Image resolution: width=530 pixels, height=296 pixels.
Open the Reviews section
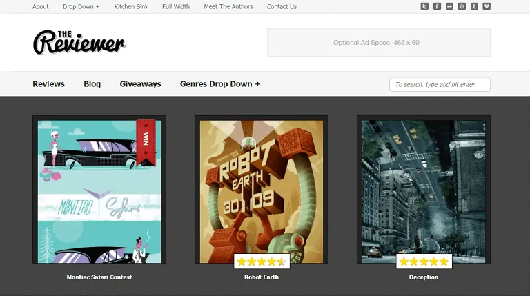(x=48, y=84)
